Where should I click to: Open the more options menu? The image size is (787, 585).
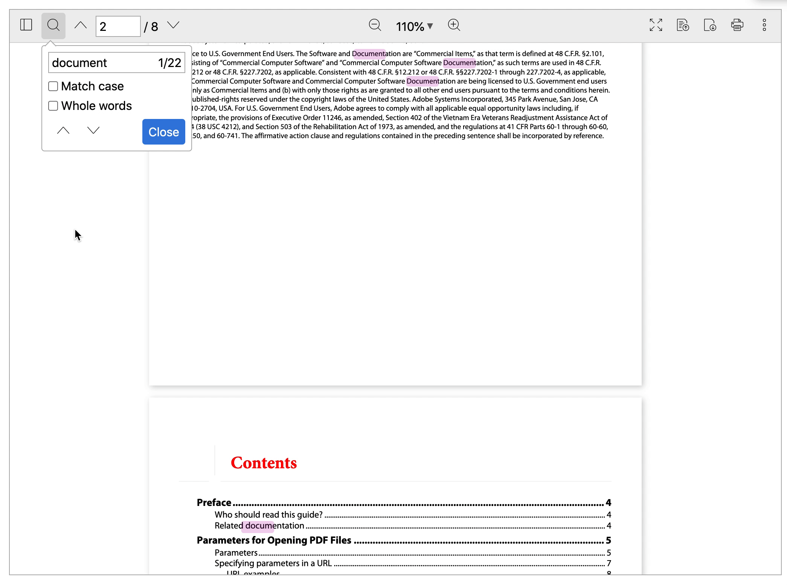coord(764,25)
